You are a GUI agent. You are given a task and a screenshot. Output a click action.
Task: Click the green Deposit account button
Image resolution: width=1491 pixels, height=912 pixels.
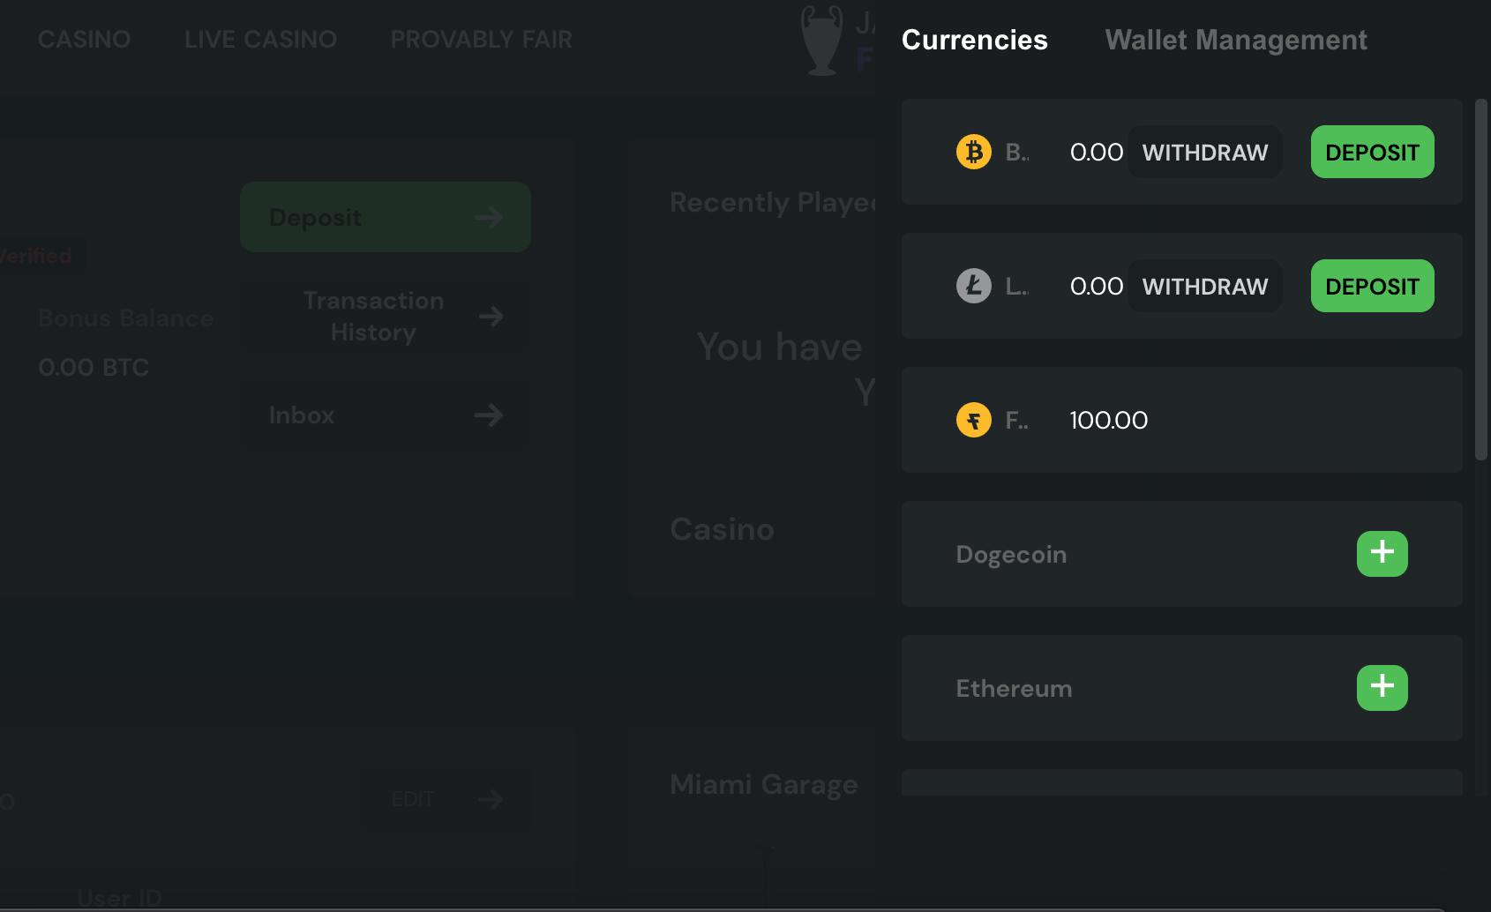(x=386, y=217)
